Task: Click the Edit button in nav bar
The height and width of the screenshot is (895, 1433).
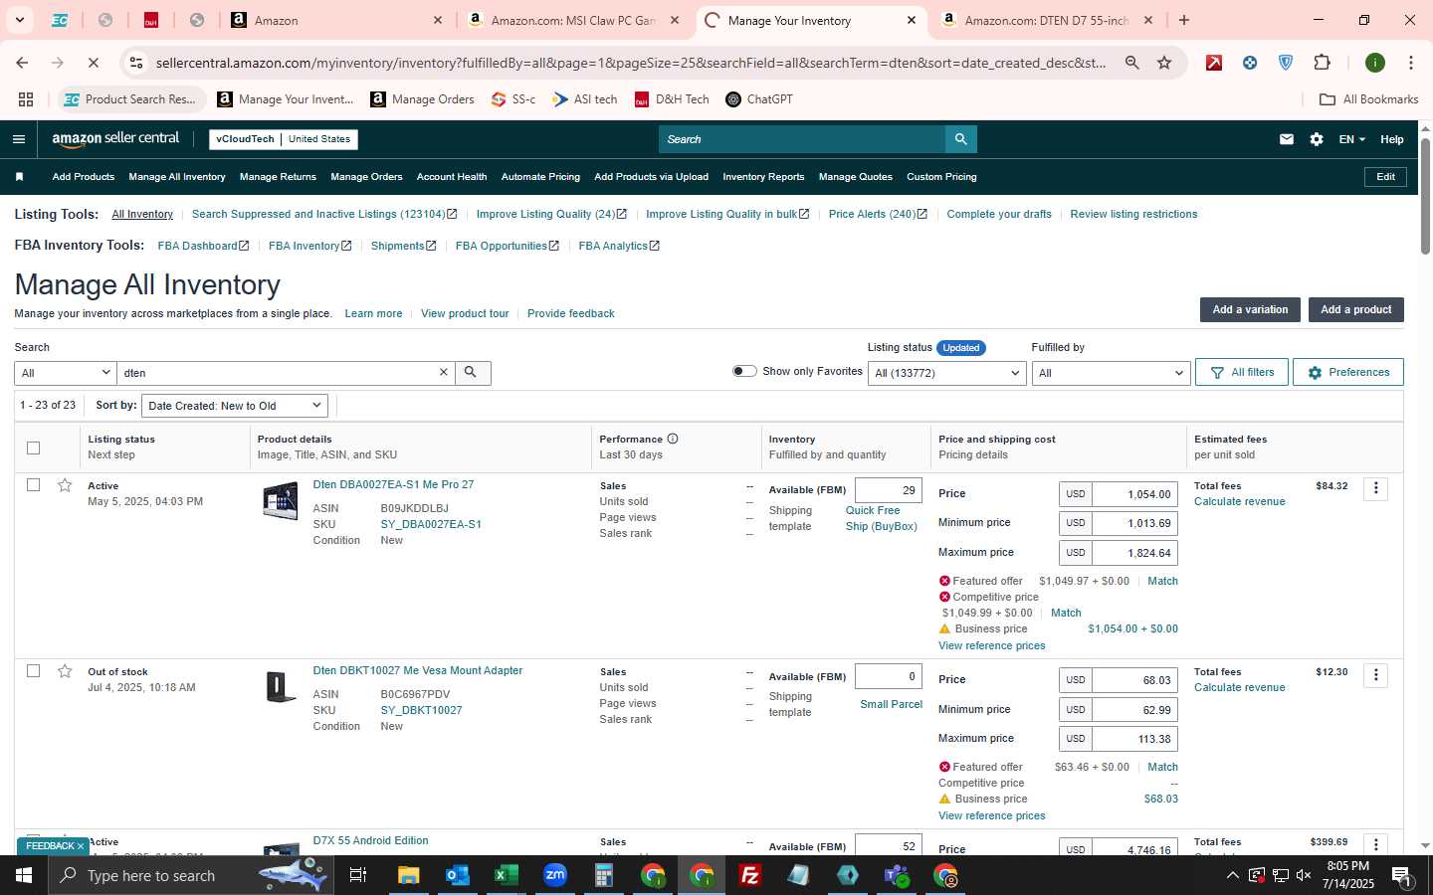Action: point(1385,177)
